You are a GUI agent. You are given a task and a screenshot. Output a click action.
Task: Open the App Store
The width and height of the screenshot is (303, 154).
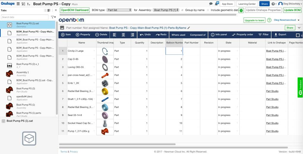[x=227, y=4]
